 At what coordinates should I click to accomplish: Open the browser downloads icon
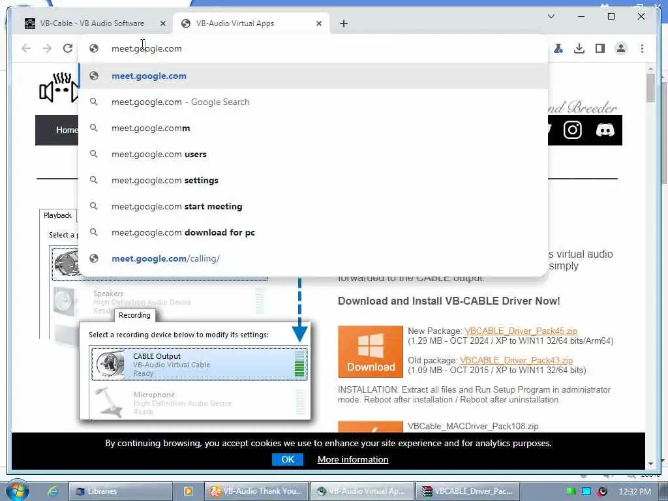579,48
